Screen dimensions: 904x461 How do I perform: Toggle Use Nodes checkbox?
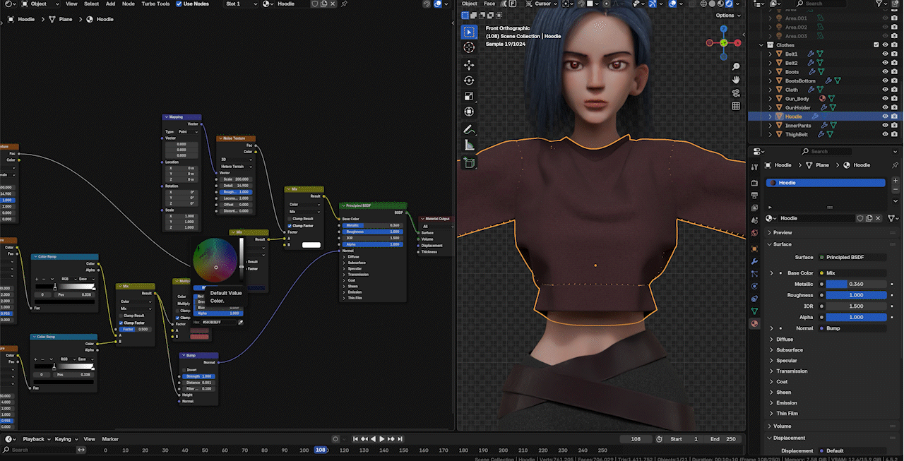click(179, 4)
